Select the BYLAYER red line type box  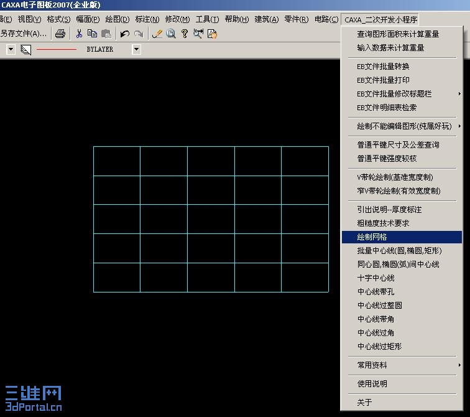click(84, 49)
